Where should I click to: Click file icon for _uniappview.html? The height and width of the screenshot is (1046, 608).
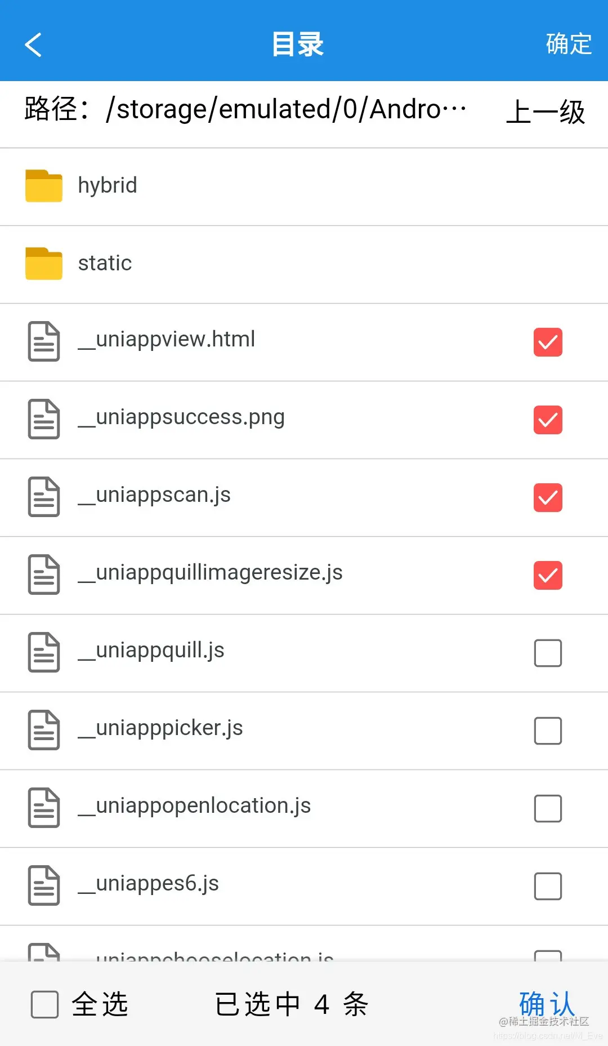[x=44, y=341]
